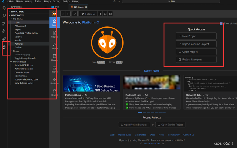The image size is (237, 148).
Task: Open the PlatformIO Core link at bottom
Action: [x=152, y=143]
